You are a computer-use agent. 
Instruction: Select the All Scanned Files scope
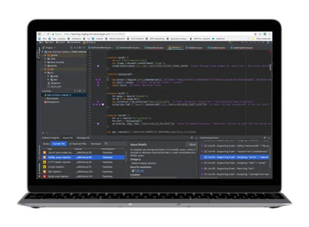pos(78,144)
